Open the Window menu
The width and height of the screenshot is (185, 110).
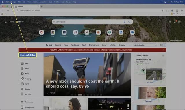coord(69,2)
